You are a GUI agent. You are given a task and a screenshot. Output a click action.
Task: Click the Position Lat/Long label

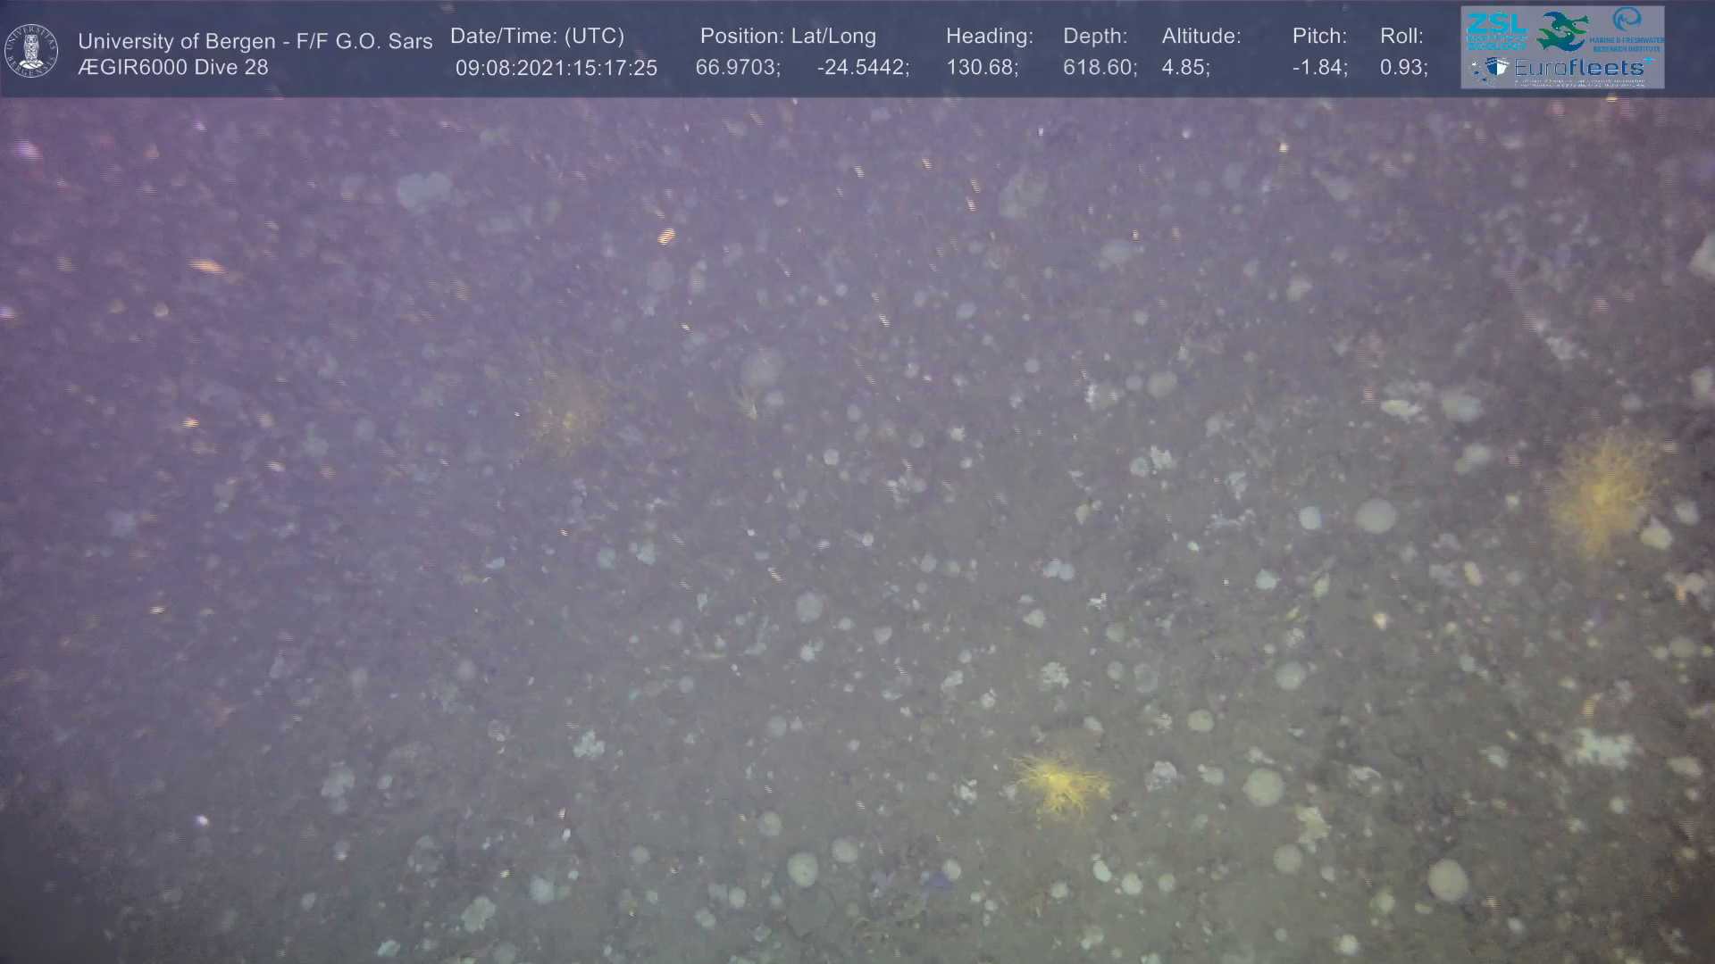[x=787, y=37]
